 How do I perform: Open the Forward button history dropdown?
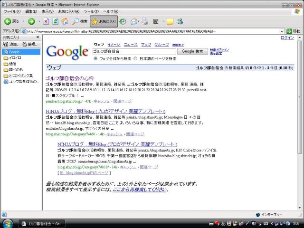[39, 21]
